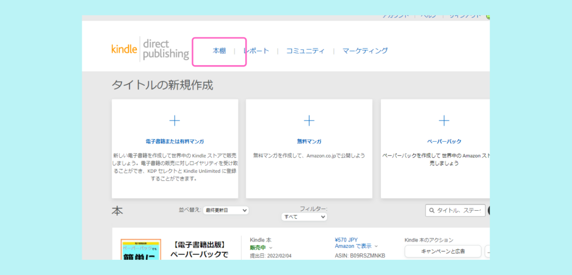The width and height of the screenshot is (572, 275).
Task: Open the フィルター dropdown showing すべて
Action: coord(304,216)
